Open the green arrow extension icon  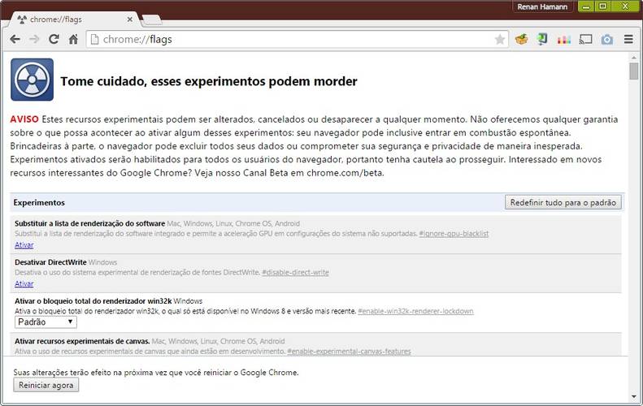(x=542, y=39)
